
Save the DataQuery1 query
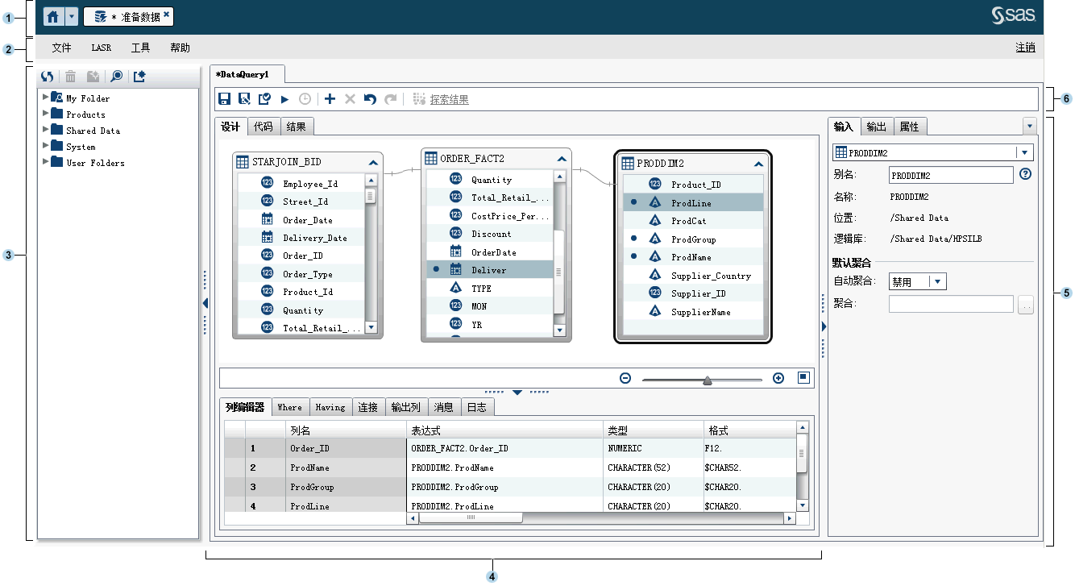point(223,98)
